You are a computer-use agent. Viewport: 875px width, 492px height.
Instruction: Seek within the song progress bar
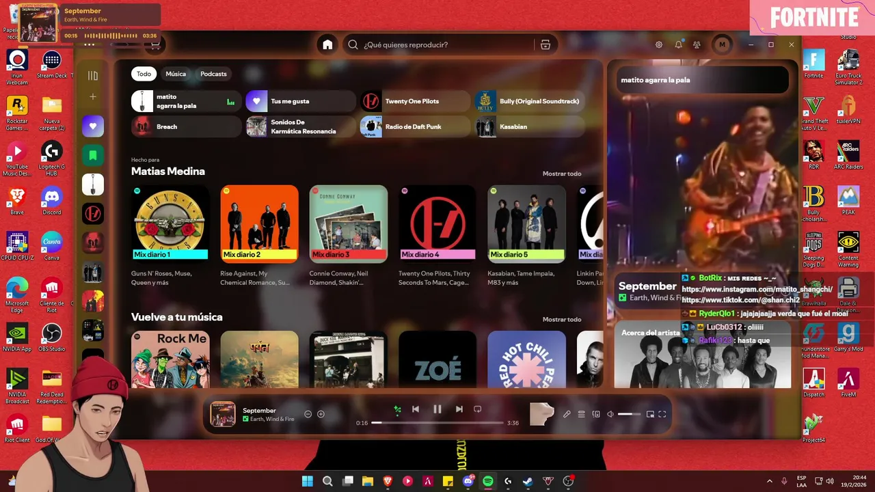pos(437,423)
